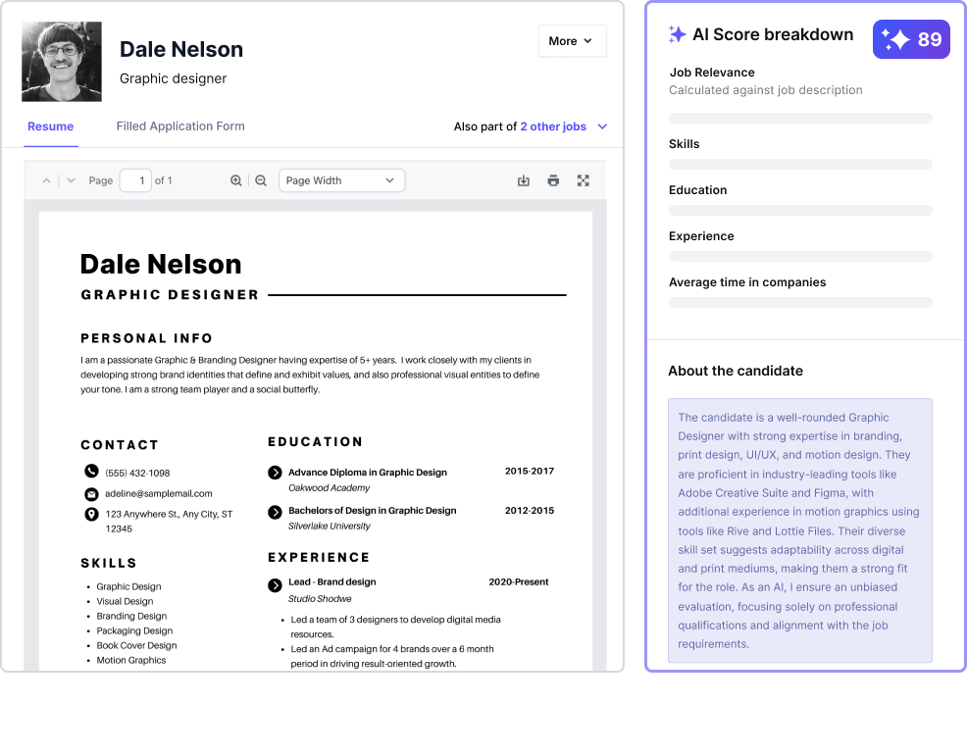Screen dimensions: 967x755
Task: Click the AI score 89 badge
Action: click(911, 39)
